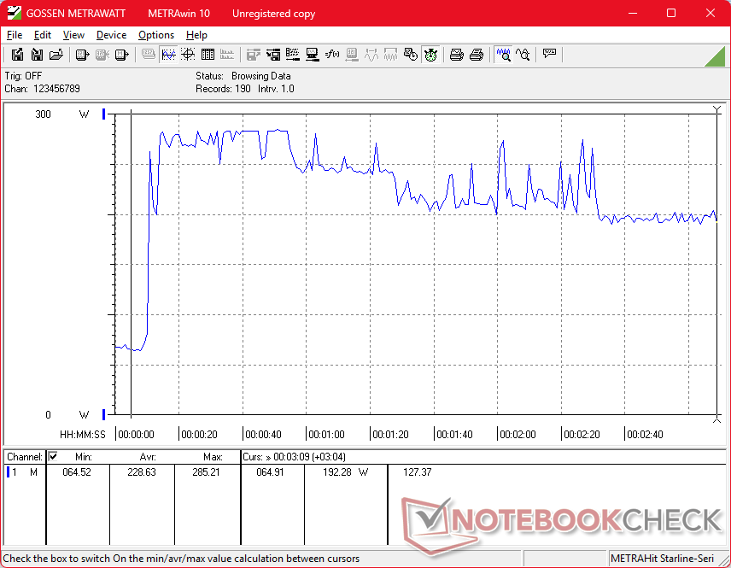The width and height of the screenshot is (731, 568).
Task: Click the disk with arrow import icon
Action: [x=273, y=55]
